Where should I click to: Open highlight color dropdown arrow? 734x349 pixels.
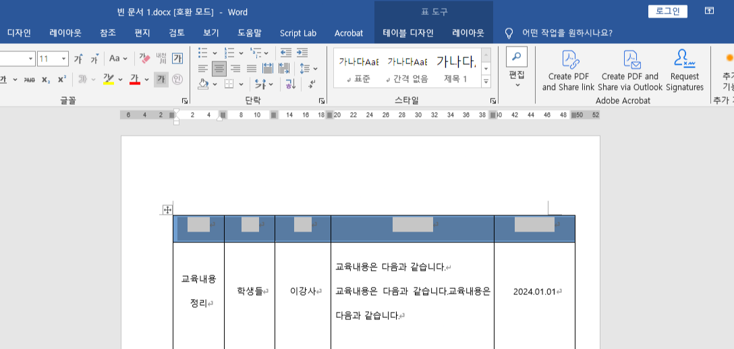point(120,80)
